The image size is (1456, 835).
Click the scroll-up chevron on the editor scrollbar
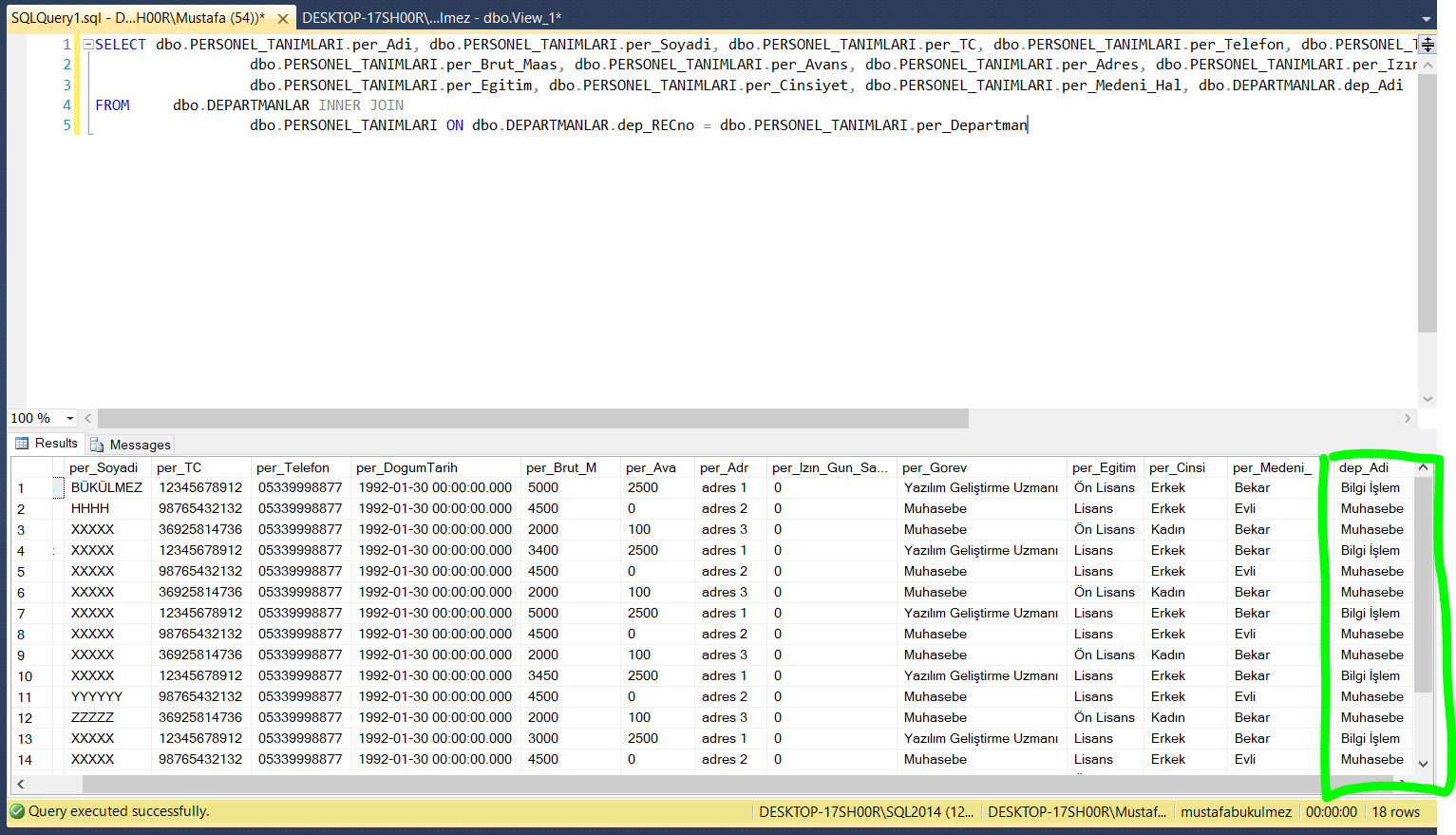[x=1428, y=63]
